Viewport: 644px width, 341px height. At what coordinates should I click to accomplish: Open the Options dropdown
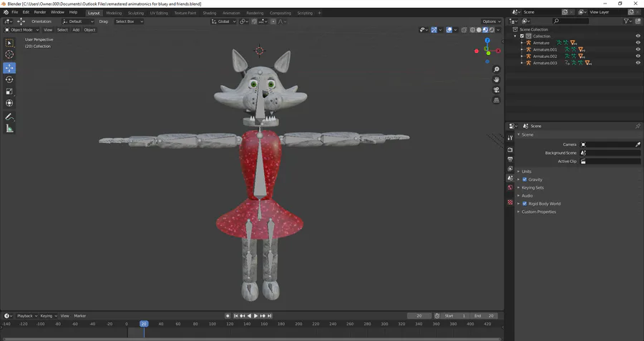[x=492, y=21]
